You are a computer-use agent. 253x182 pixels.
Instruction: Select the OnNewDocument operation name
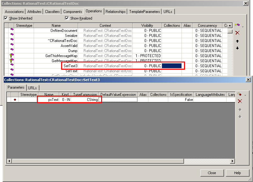pyautogui.click(x=64, y=31)
